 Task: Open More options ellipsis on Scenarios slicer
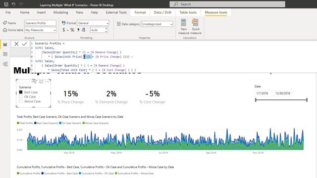(x=47, y=81)
